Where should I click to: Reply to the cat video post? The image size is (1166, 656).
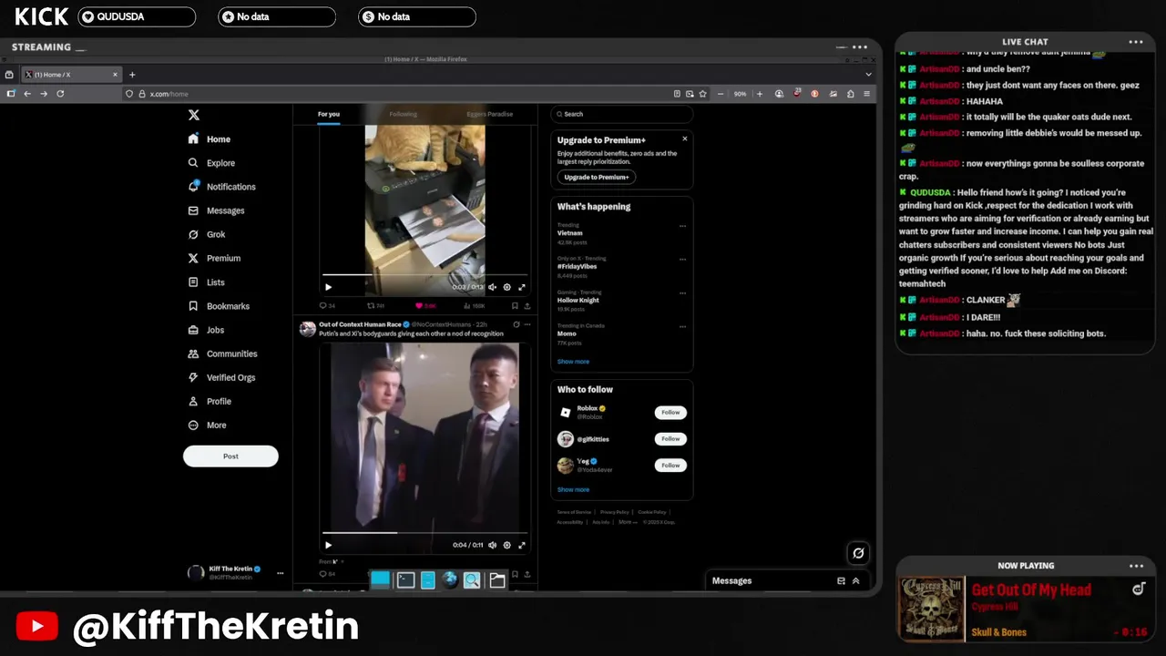point(326,306)
